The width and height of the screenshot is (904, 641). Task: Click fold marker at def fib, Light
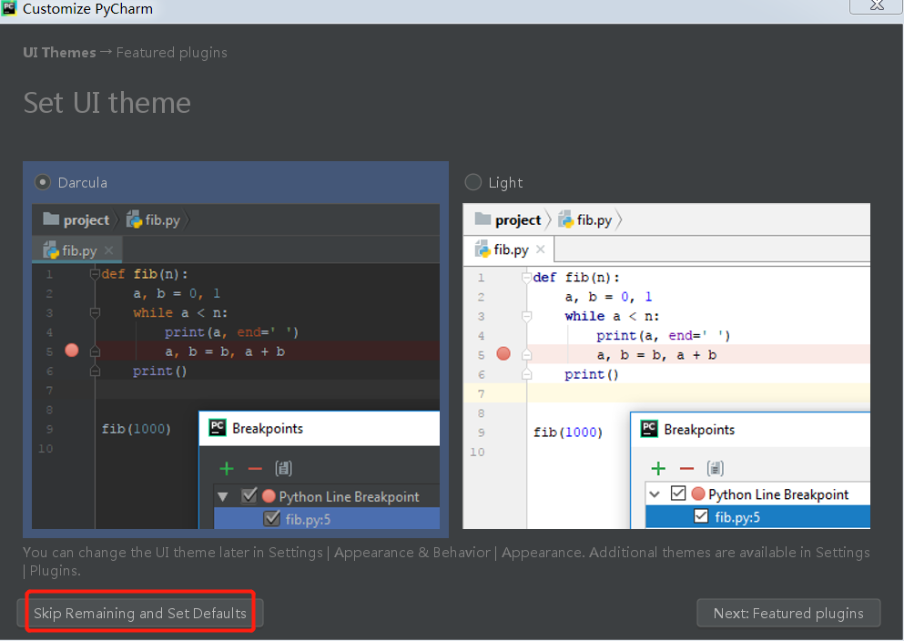coord(526,278)
